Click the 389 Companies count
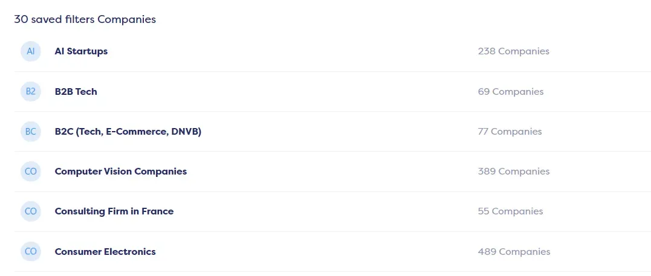This screenshot has width=651, height=276. click(x=513, y=172)
